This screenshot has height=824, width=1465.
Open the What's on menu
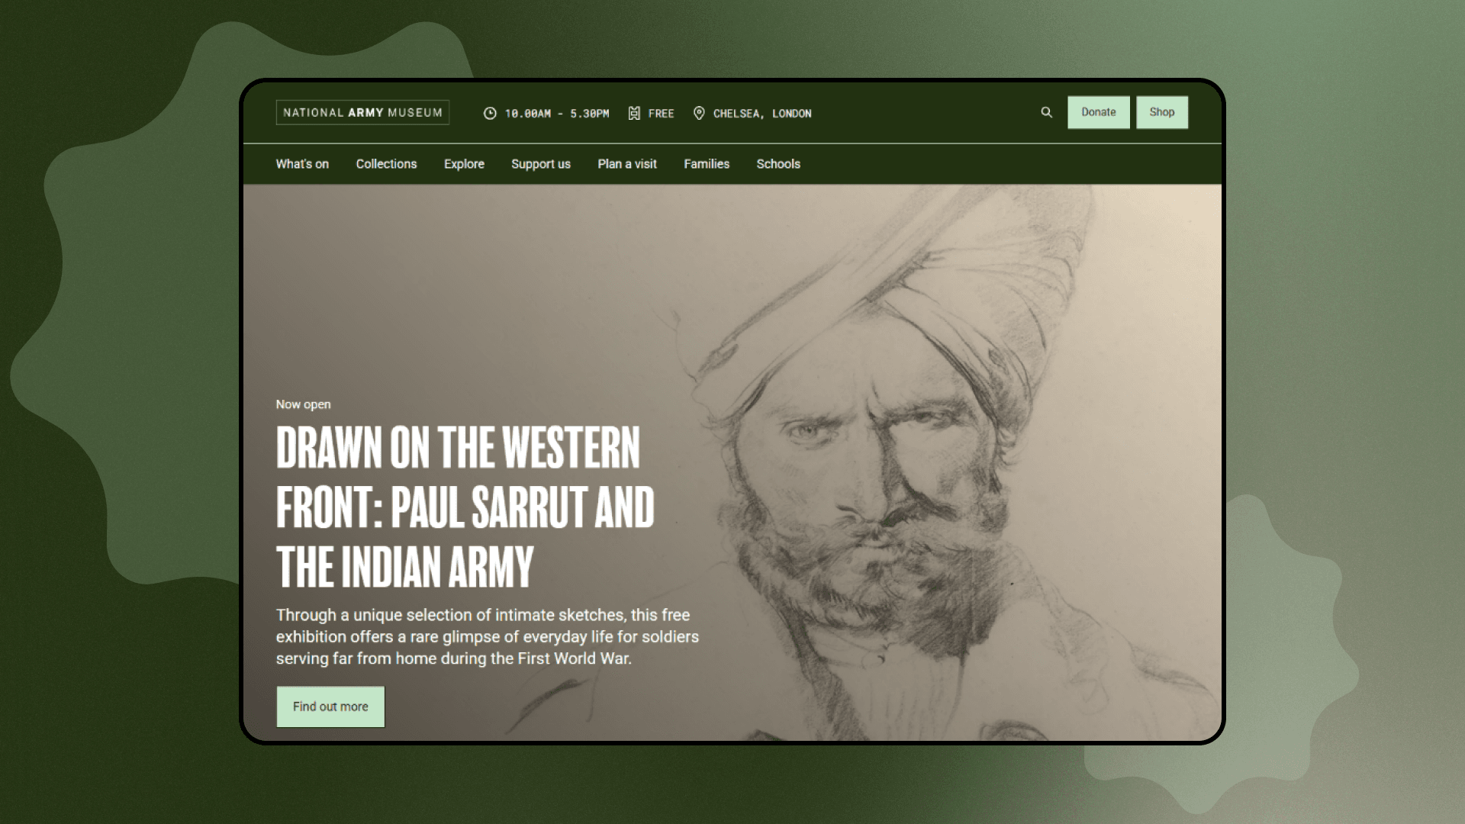tap(302, 164)
